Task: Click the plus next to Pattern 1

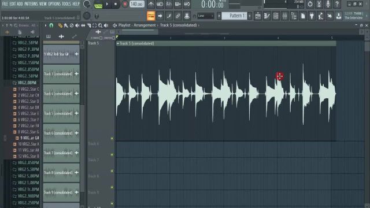Action: 250,16
